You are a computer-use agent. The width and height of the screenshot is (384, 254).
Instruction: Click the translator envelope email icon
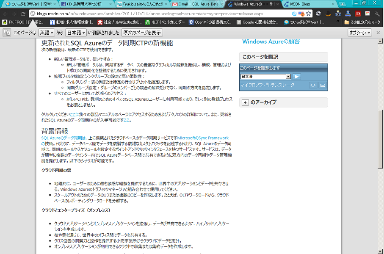323,85
